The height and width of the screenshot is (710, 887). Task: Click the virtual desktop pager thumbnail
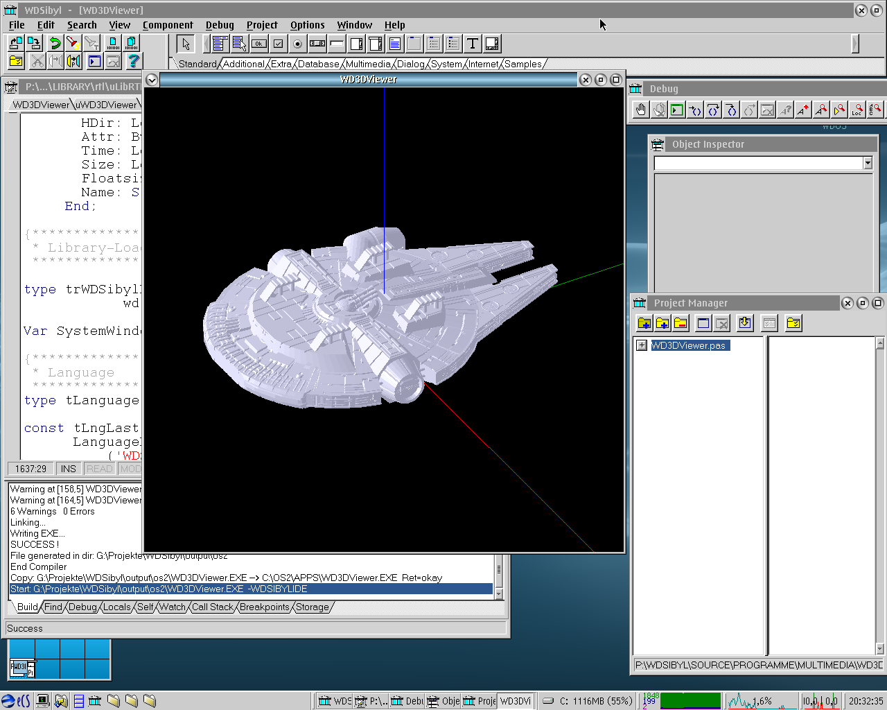click(x=60, y=659)
